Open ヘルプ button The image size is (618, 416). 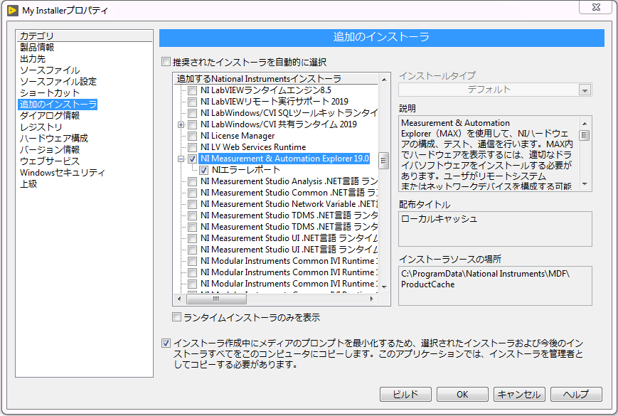click(x=576, y=395)
